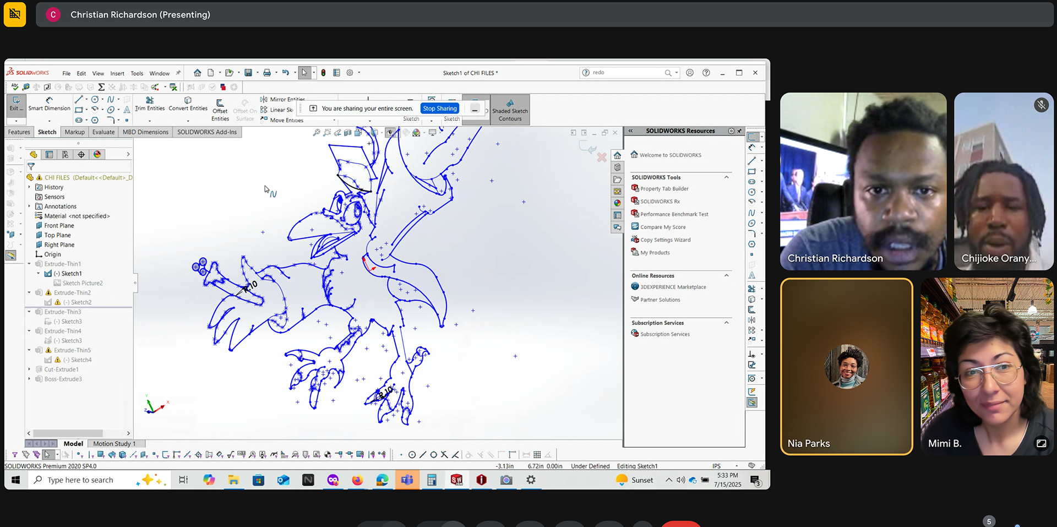Collapse the Extrude-Thin5 tree node
The height and width of the screenshot is (527, 1057).
(29, 350)
